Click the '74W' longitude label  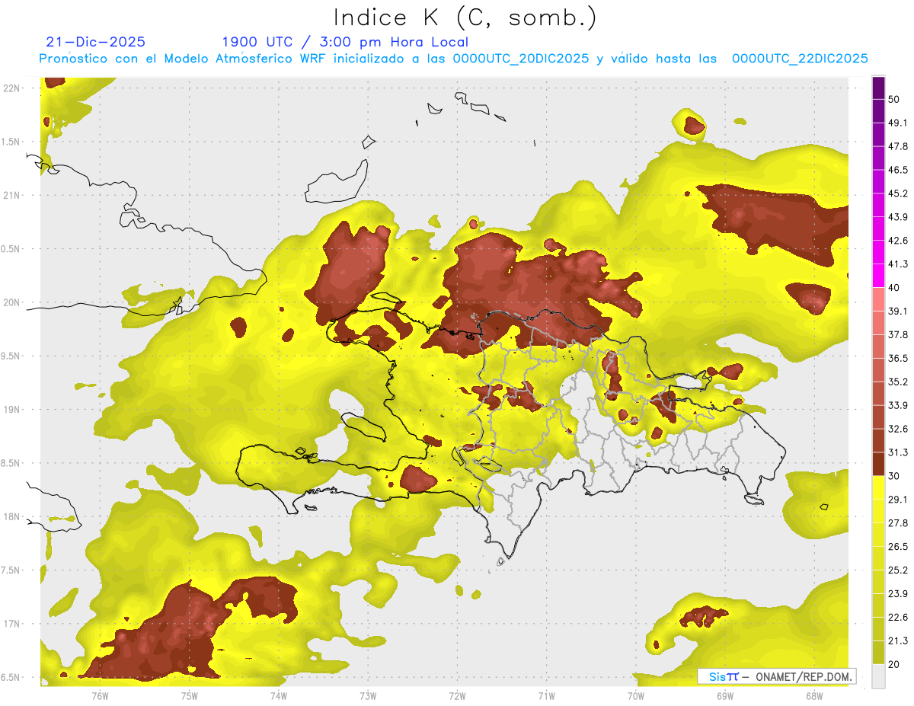tap(278, 696)
